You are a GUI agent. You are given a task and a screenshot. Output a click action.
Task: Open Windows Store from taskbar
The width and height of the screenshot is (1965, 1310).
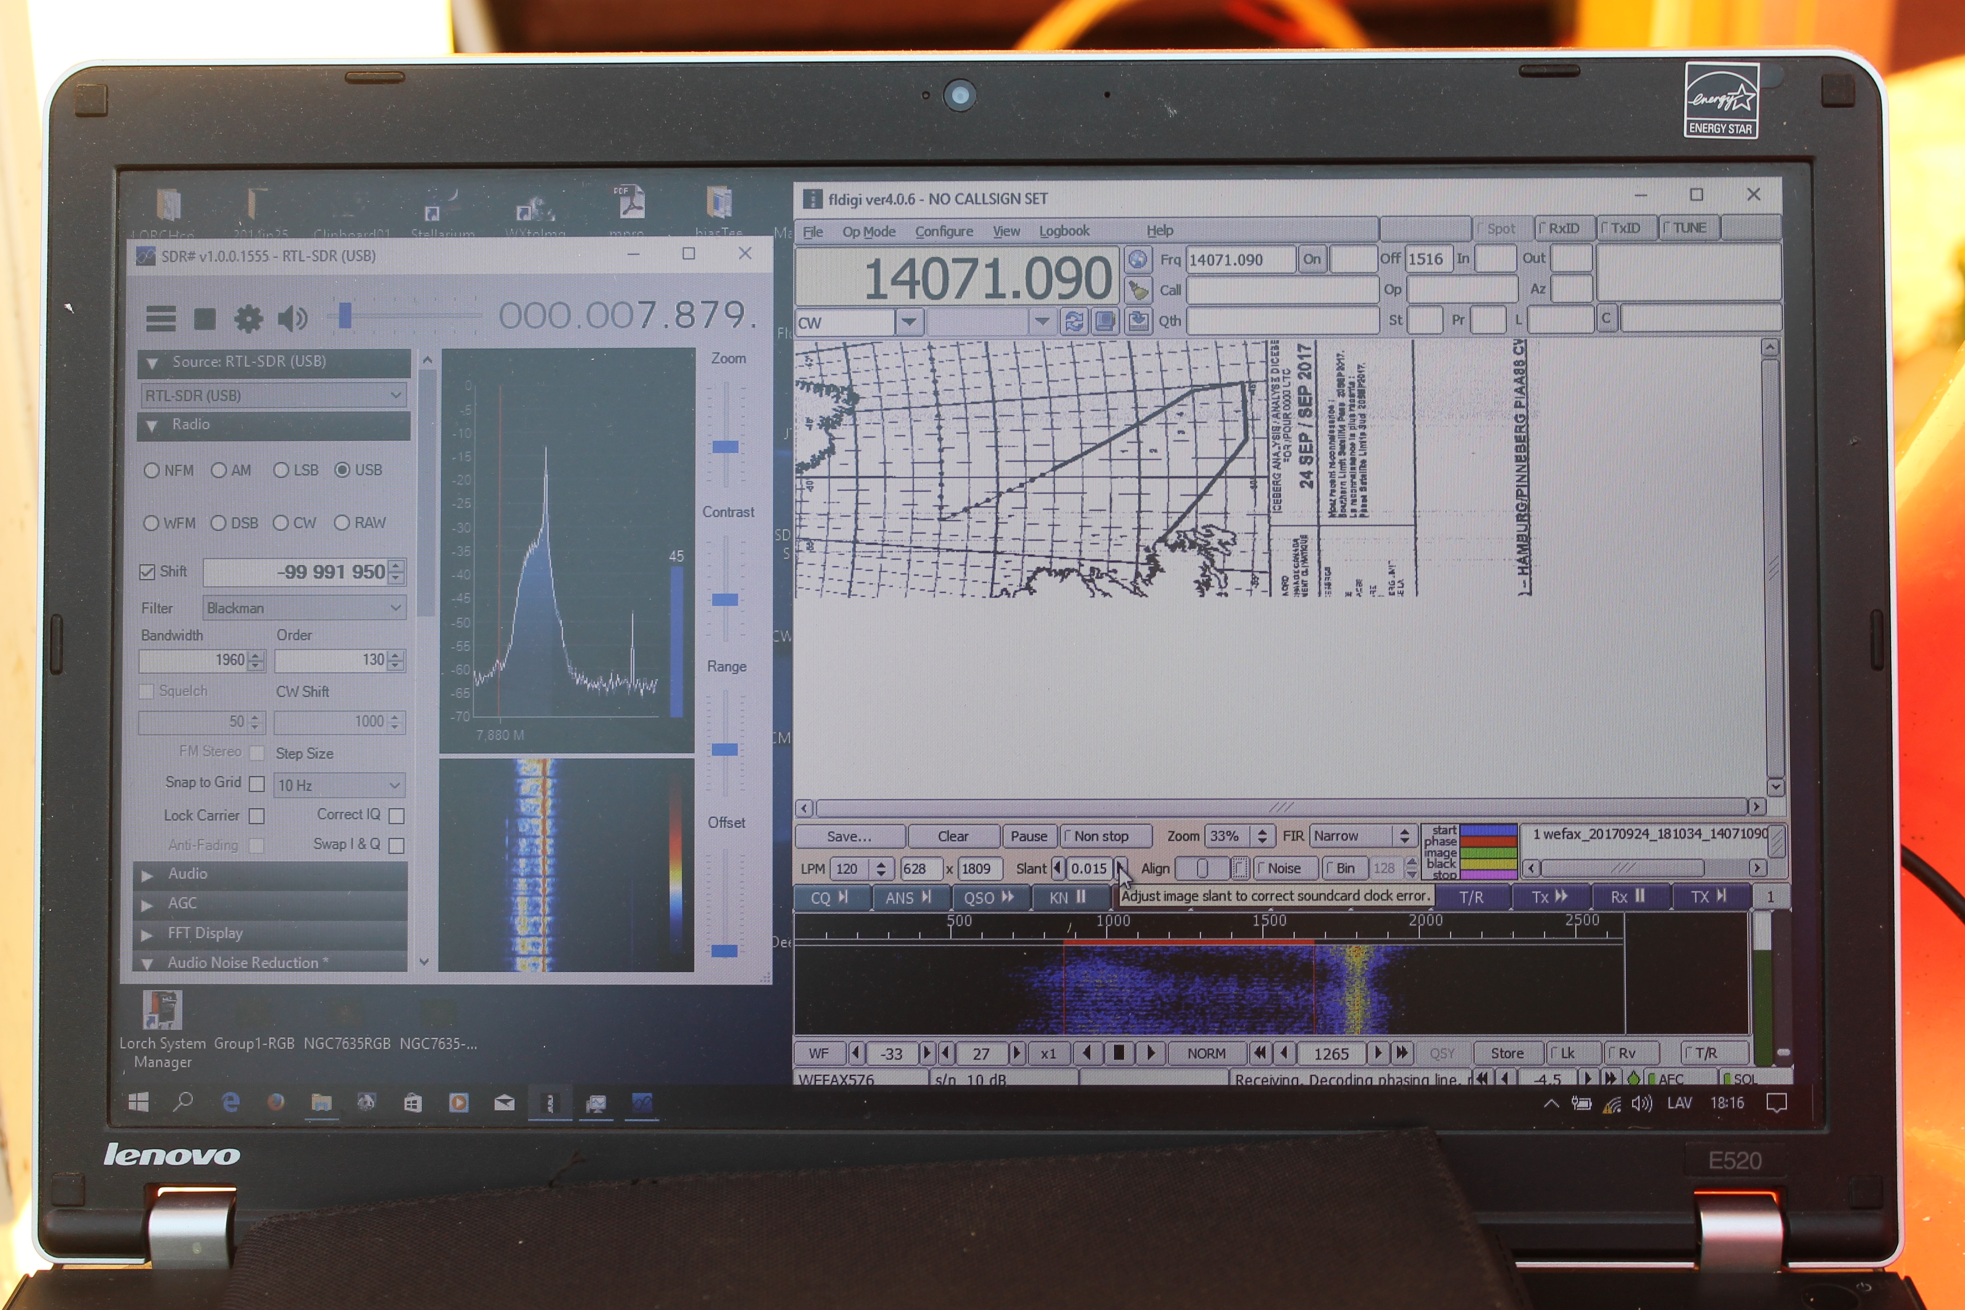413,1103
